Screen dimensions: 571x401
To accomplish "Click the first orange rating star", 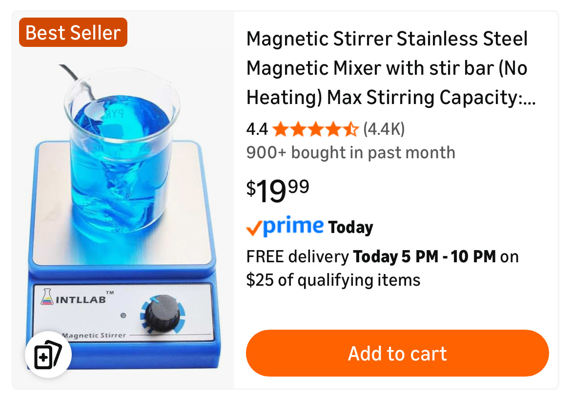I will pos(281,129).
